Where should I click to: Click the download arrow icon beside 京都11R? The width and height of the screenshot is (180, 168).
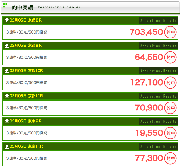point(7,96)
